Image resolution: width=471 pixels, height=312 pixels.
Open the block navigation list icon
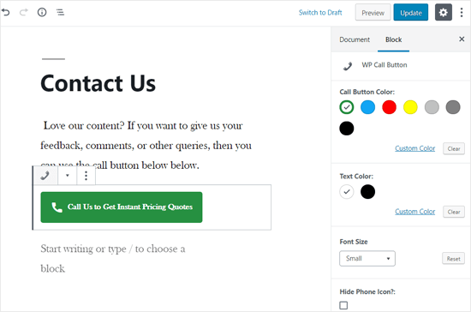click(x=60, y=12)
